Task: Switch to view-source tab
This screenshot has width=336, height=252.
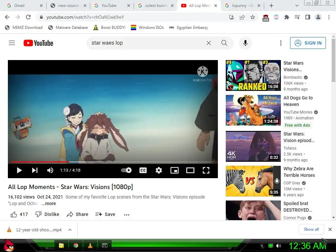Action: pos(68,6)
